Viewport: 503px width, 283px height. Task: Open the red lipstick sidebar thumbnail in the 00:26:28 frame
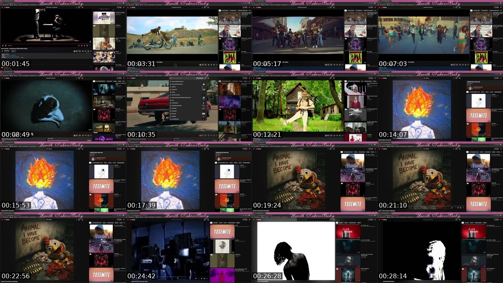pyautogui.click(x=348, y=232)
